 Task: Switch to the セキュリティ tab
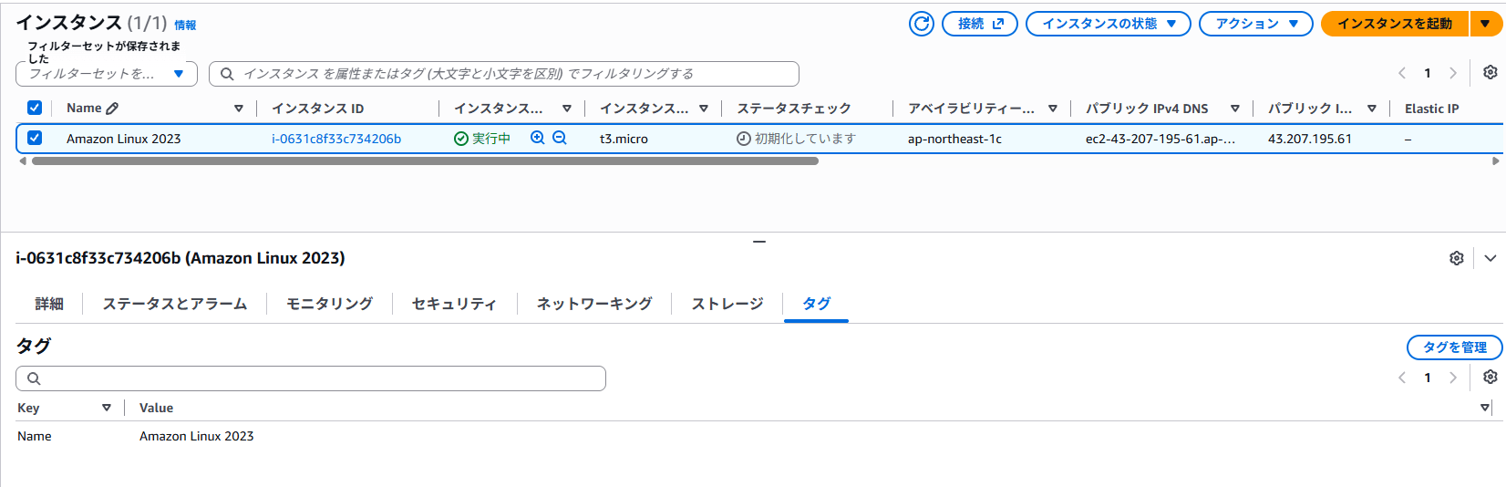(454, 304)
